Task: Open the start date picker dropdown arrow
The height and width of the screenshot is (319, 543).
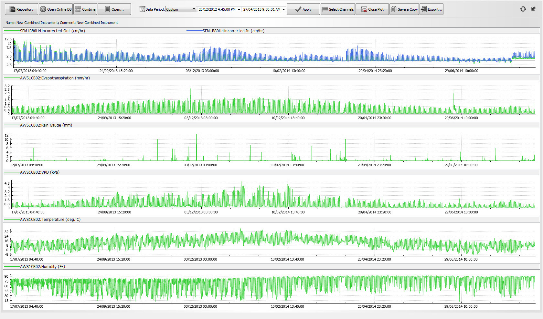Action: click(239, 10)
